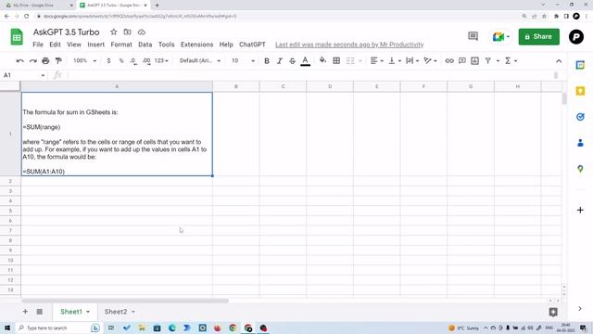593x334 pixels.
Task: Star the AskGPT 3.5 Turbo document
Action: pyautogui.click(x=113, y=32)
